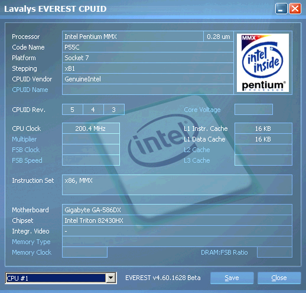Image resolution: width=306 pixels, height=293 pixels.
Task: Click the Code Name field showing P55C
Action: (148, 47)
